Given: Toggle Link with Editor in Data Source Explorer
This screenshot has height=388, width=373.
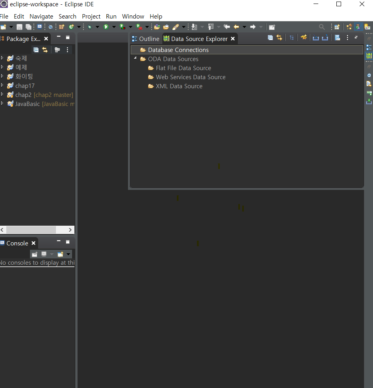Looking at the screenshot, I should click(x=279, y=37).
